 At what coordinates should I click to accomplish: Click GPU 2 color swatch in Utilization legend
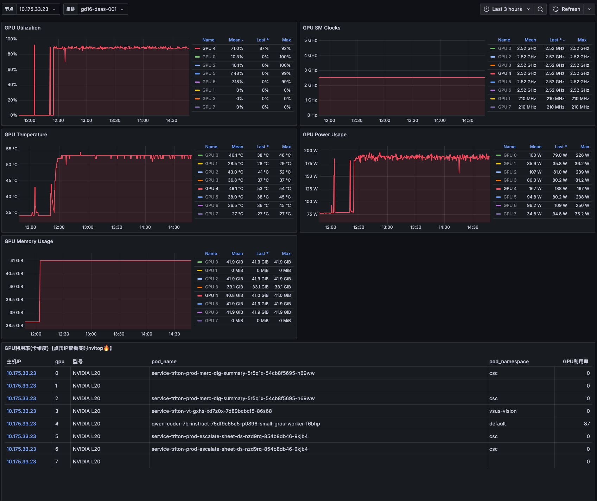(x=197, y=65)
